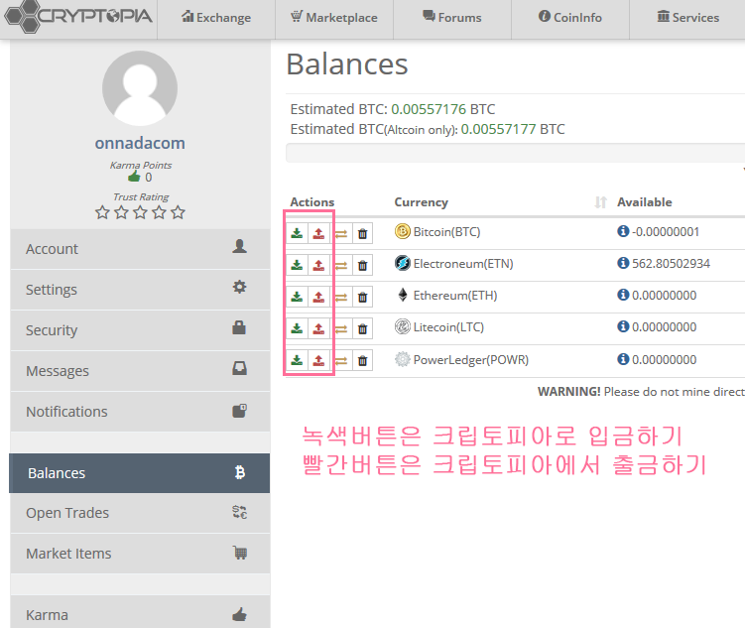Viewport: 745px width, 628px height.
Task: Click the transfer arrows icon for Ethereum
Action: click(340, 297)
